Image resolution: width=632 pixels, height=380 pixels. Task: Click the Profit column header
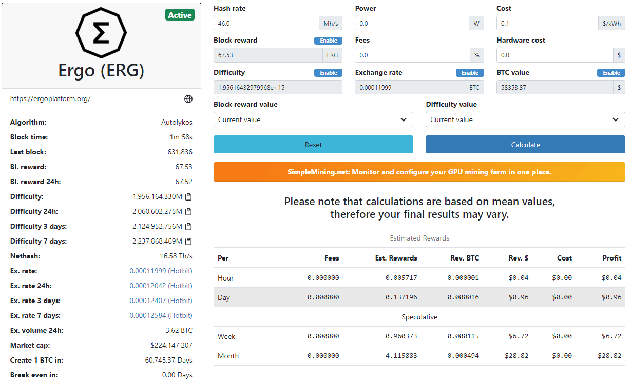coord(612,258)
